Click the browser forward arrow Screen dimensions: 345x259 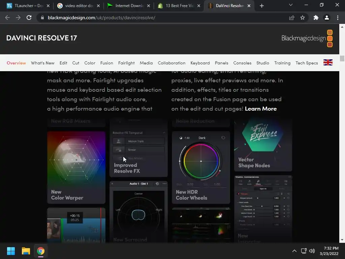(x=18, y=18)
